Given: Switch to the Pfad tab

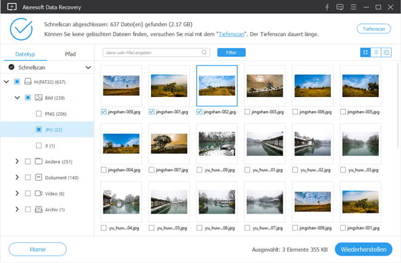Looking at the screenshot, I should [70, 54].
